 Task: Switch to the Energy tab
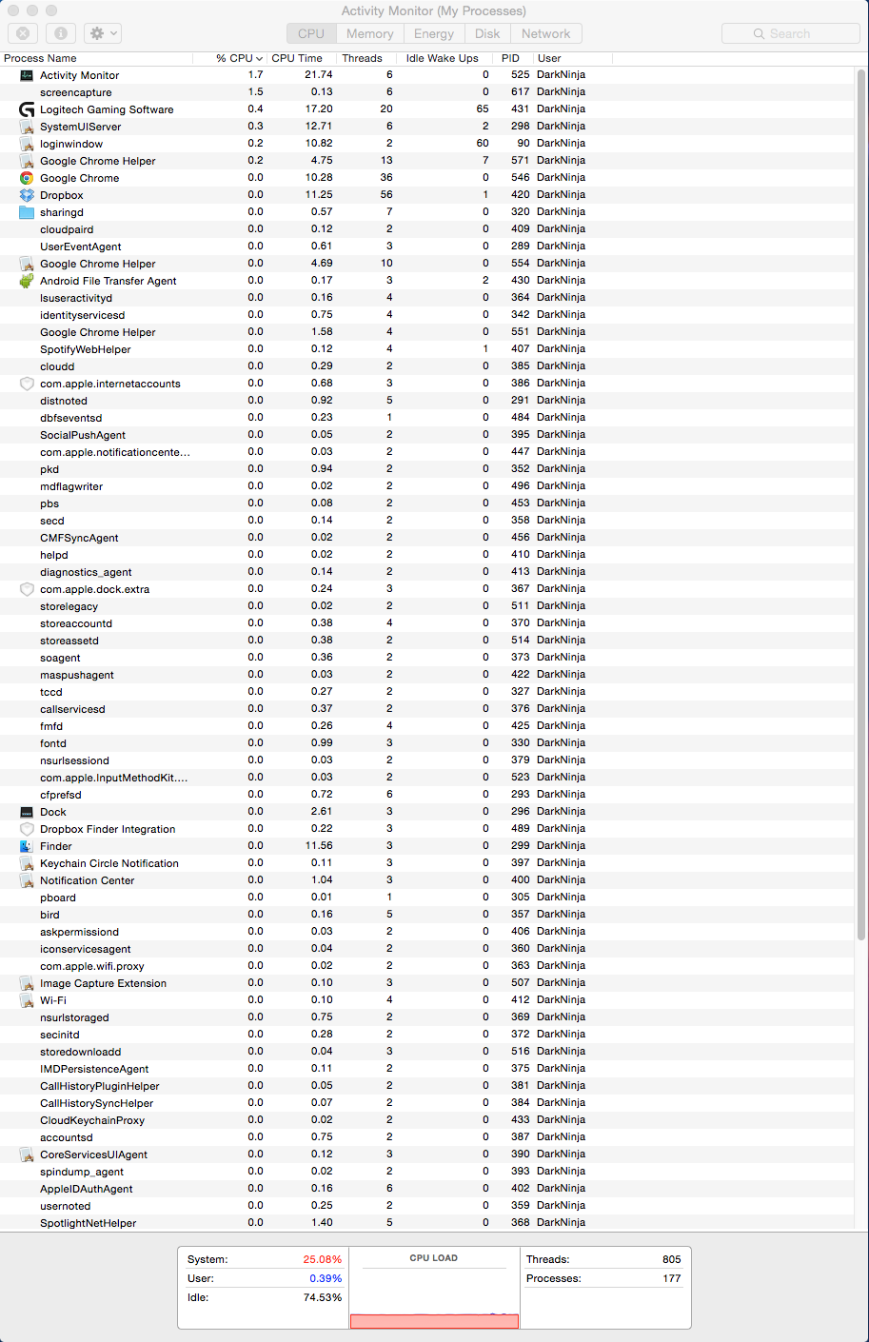[x=434, y=33]
